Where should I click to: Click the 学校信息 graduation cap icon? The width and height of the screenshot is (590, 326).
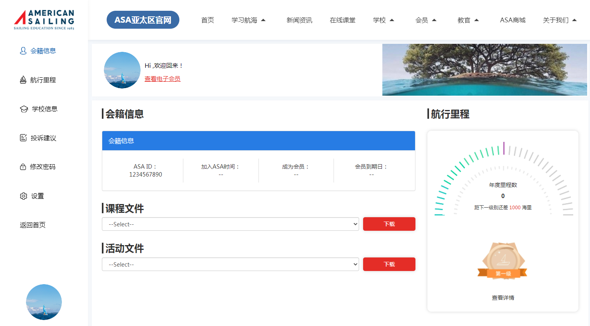(24, 109)
